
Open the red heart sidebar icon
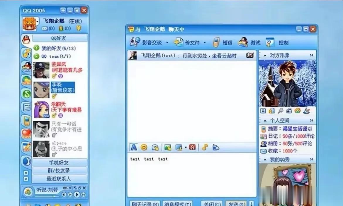click(x=26, y=133)
